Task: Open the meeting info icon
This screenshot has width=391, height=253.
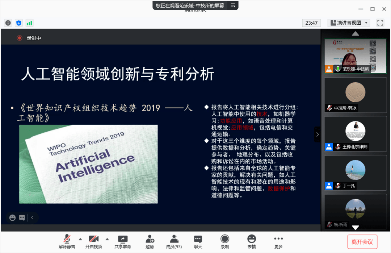Action: (x=8, y=22)
